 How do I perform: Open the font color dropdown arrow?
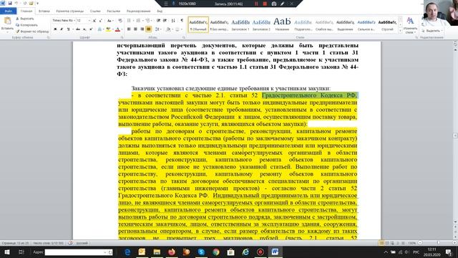pyautogui.click(x=122, y=29)
